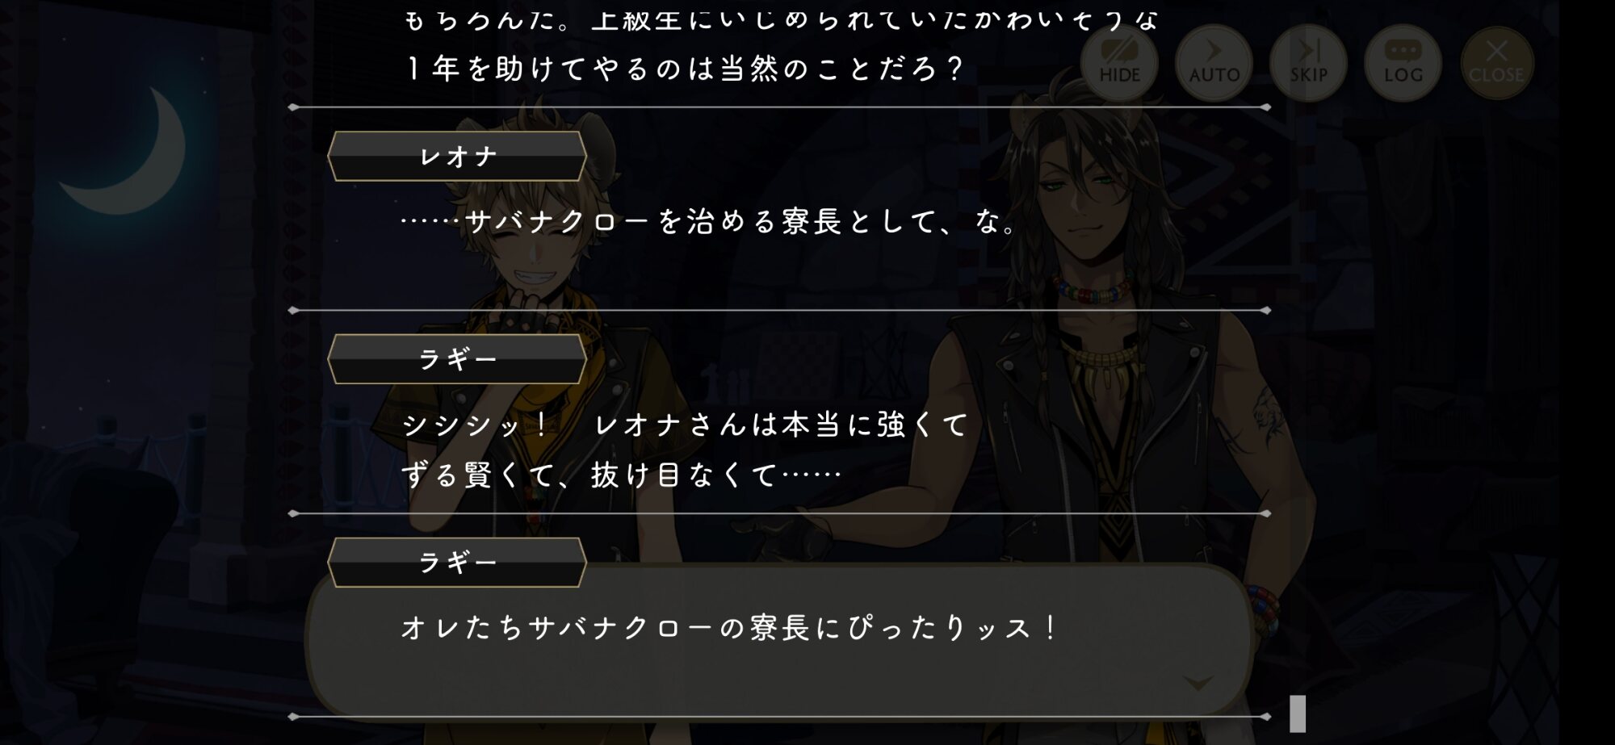
Task: Tap the line ずる賢くて、抜け目なくて
Action: click(622, 475)
